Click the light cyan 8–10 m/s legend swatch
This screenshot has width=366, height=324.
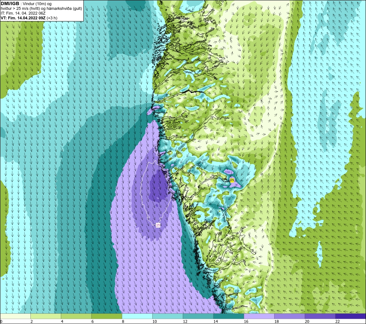[137, 316]
